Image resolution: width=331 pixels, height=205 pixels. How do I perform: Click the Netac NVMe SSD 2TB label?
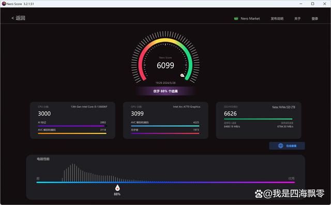tap(283, 107)
